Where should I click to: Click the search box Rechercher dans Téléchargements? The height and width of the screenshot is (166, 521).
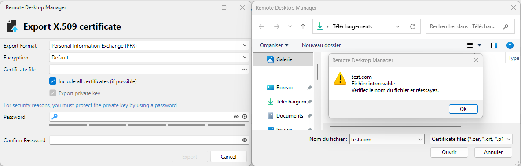tap(470, 26)
